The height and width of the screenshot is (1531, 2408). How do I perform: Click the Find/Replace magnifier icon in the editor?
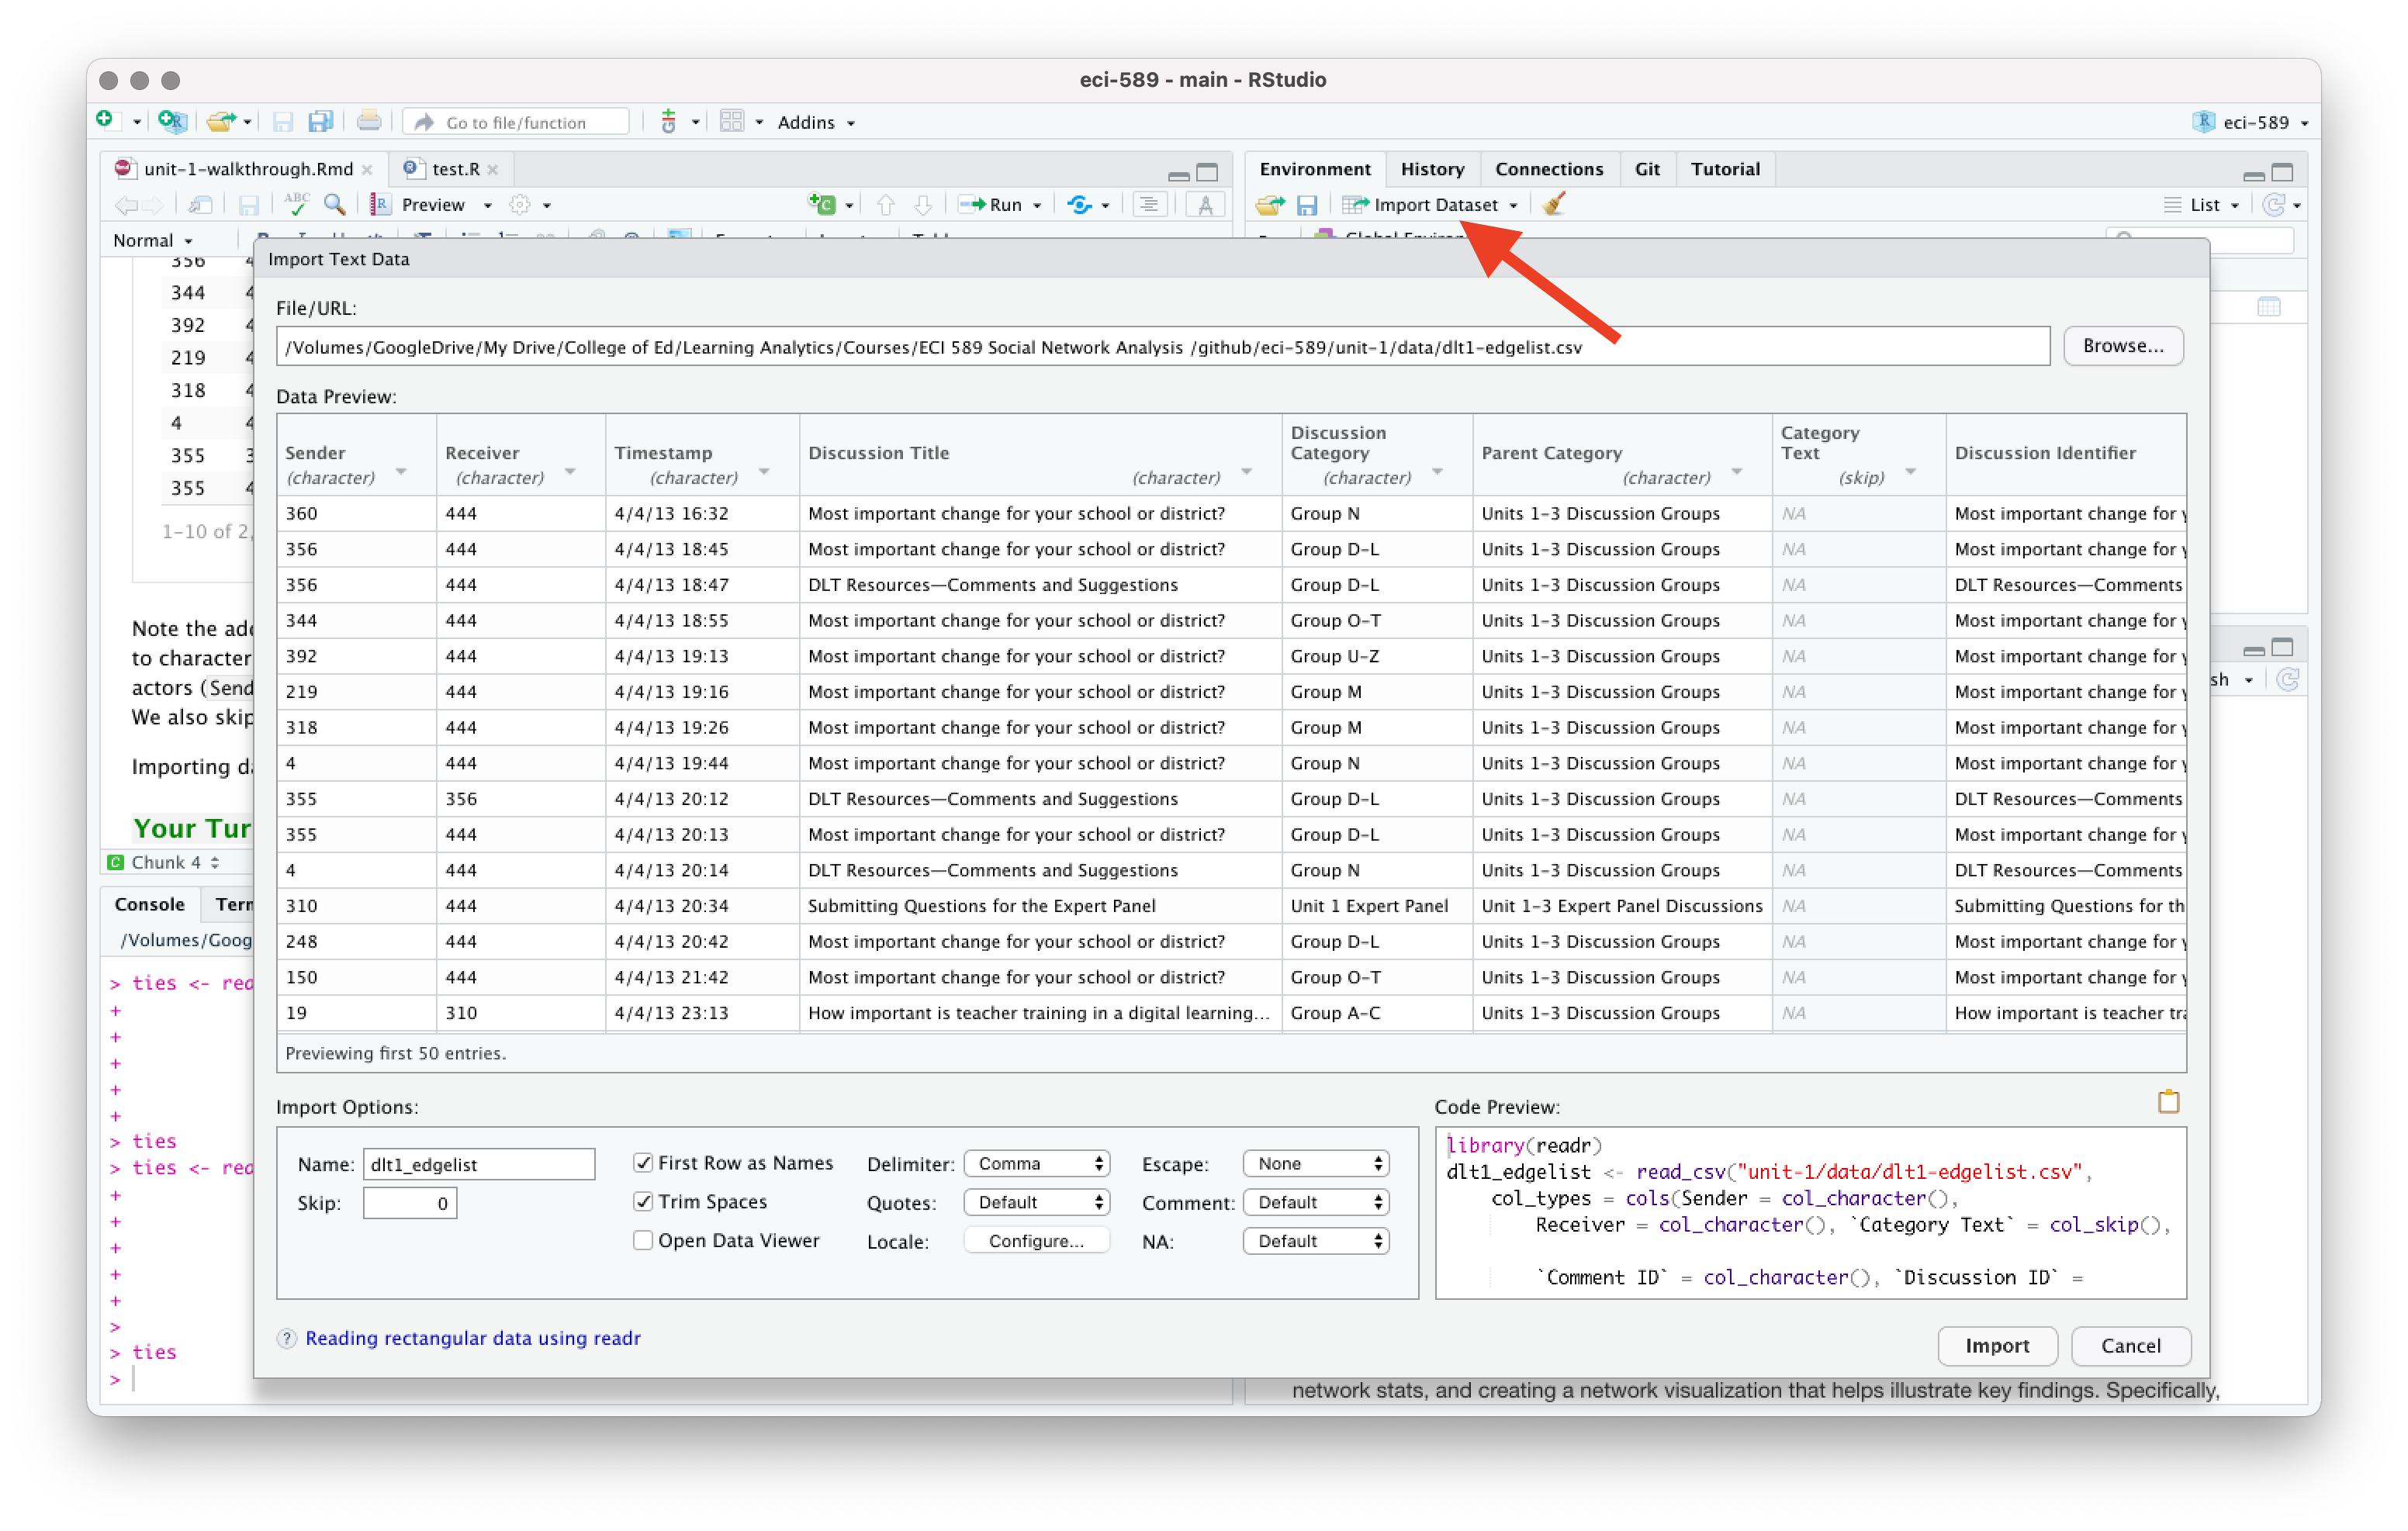coord(335,204)
